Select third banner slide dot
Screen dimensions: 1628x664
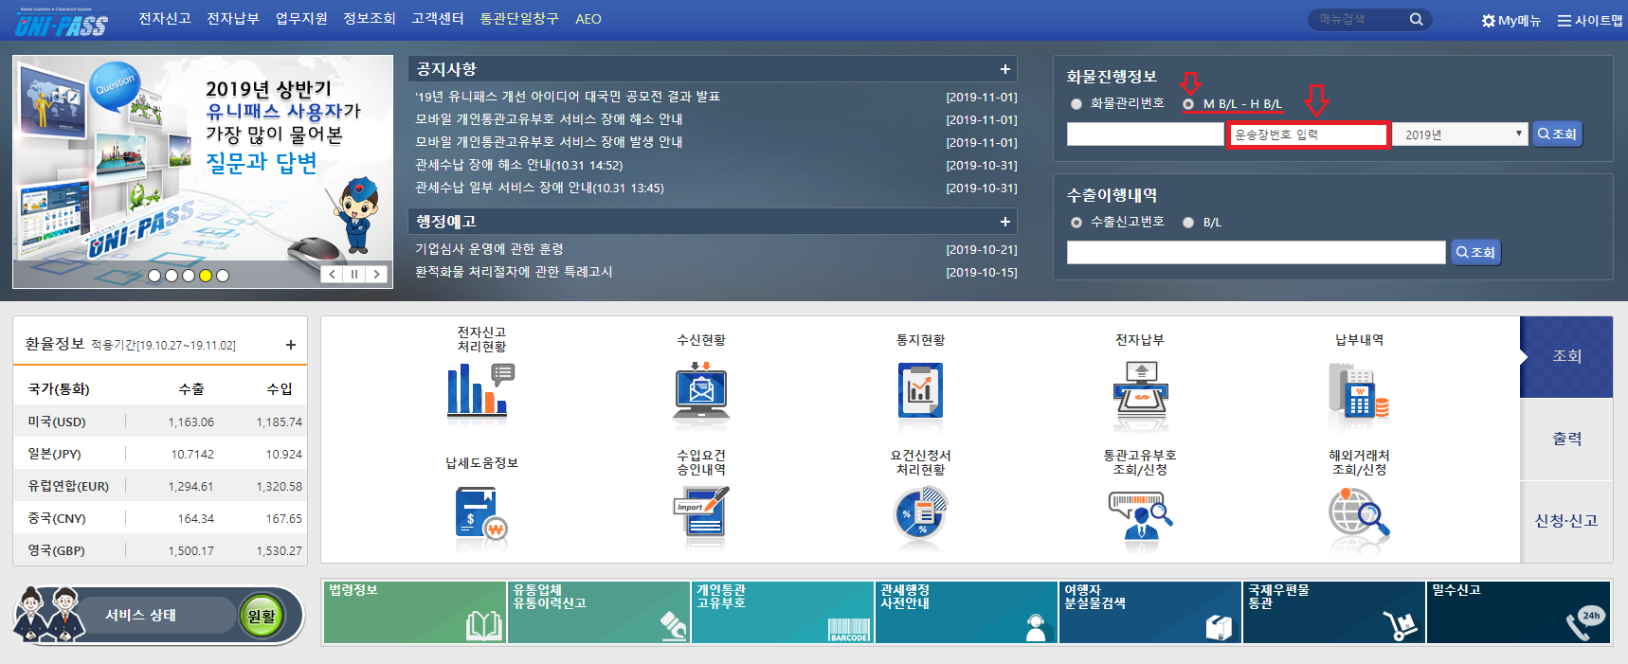point(189,276)
